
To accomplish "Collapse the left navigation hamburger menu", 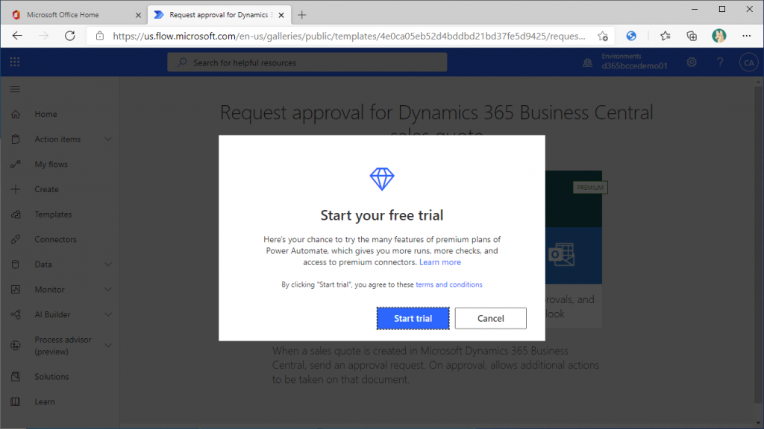I will tap(15, 89).
